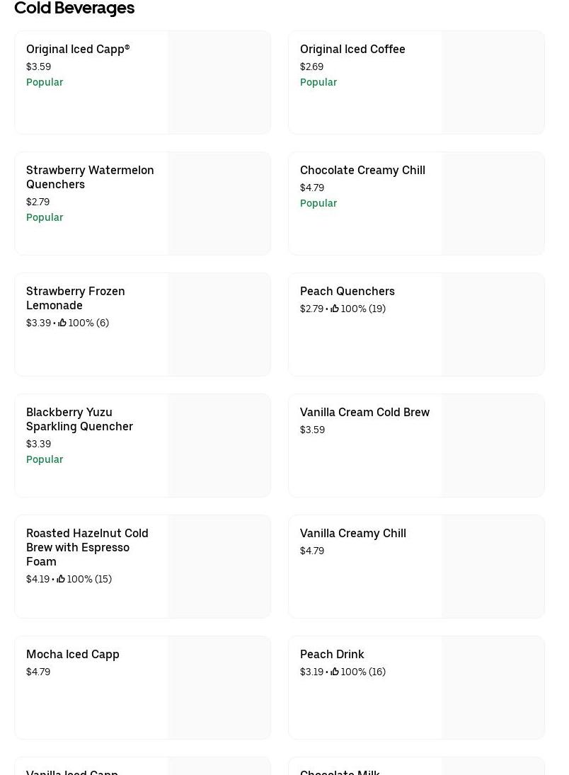Open Strawberry Watermelon Quenchers item
This screenshot has height=775, width=569.
pyautogui.click(x=90, y=177)
